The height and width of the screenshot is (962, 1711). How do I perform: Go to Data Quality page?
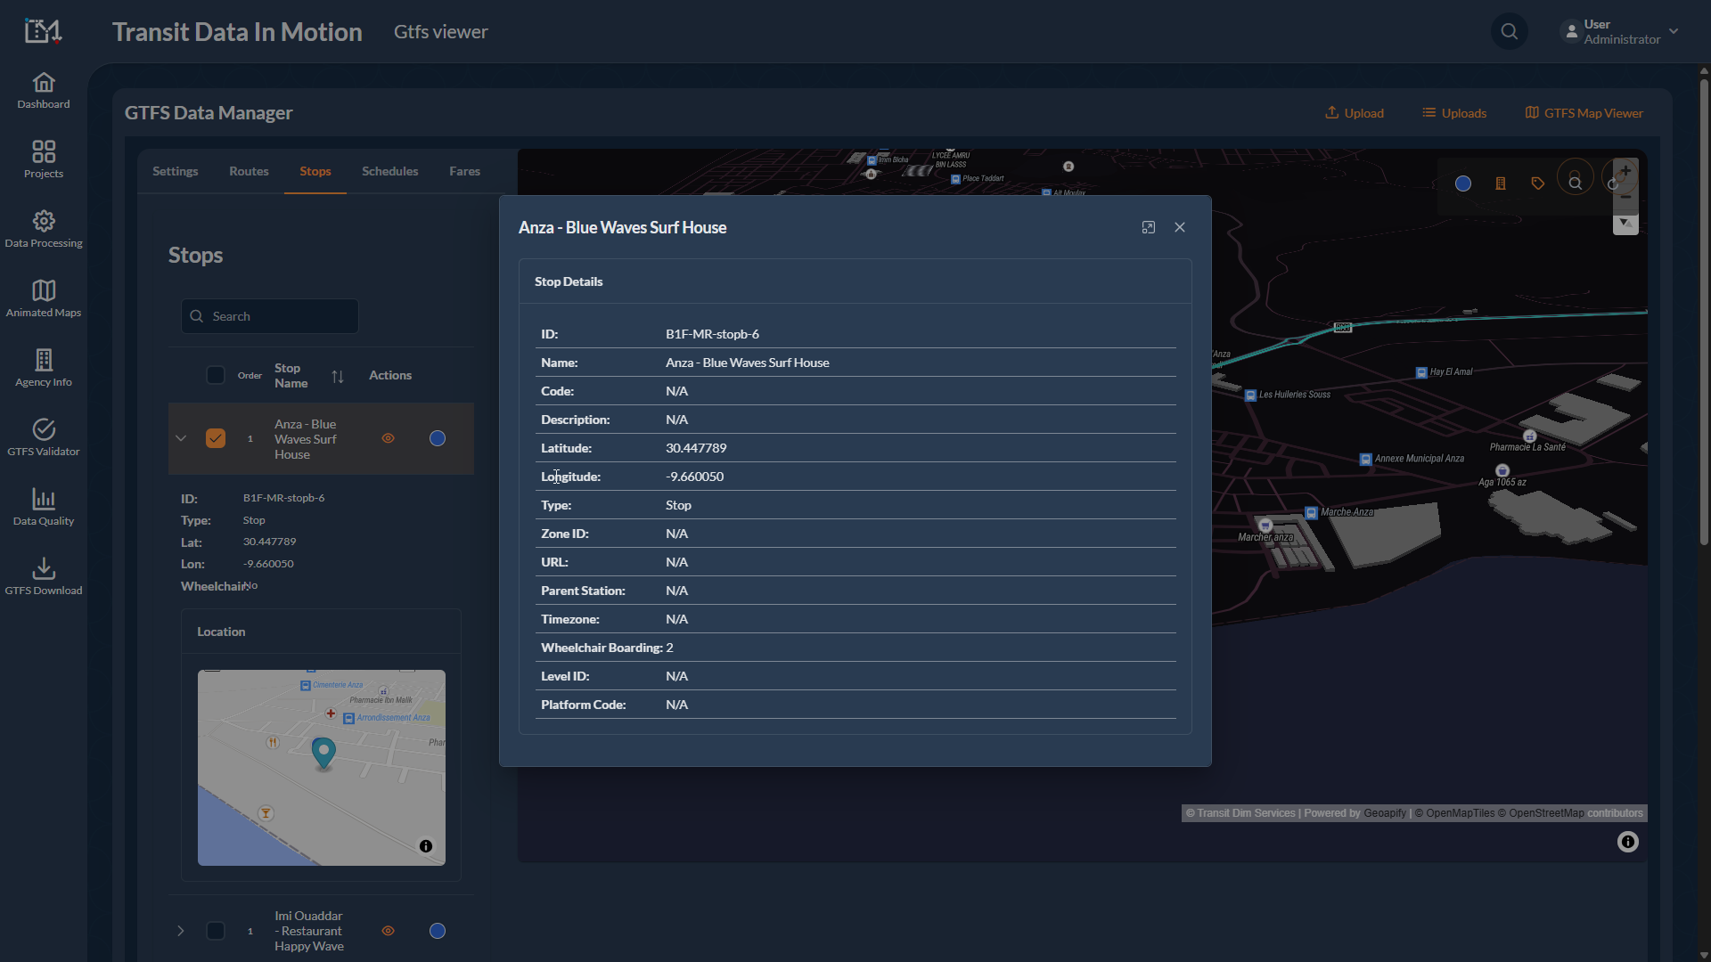point(44,507)
